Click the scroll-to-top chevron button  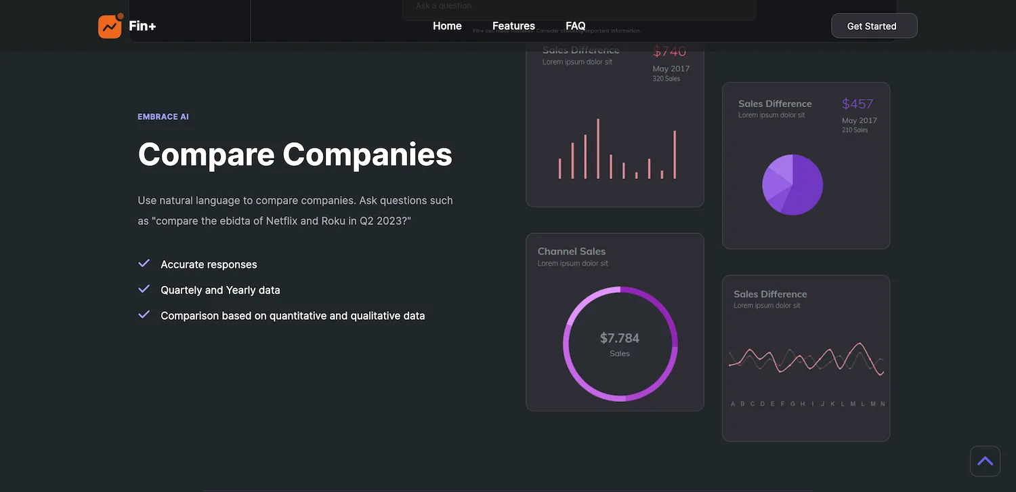[985, 462]
